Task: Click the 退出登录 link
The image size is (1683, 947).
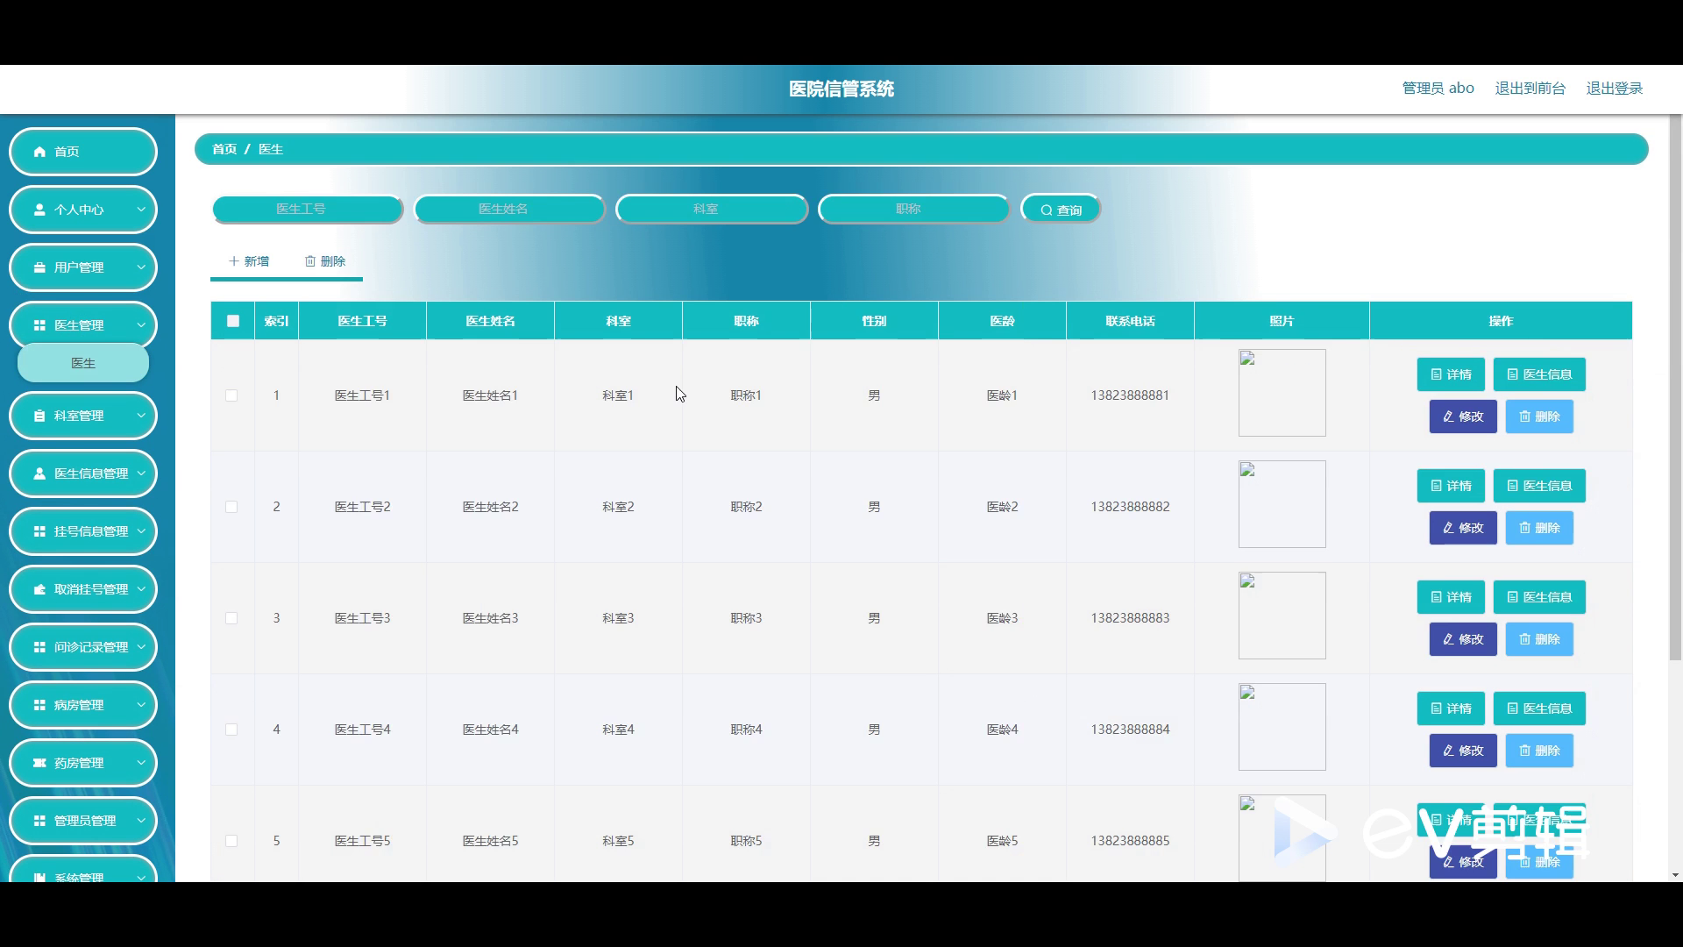Action: tap(1614, 89)
